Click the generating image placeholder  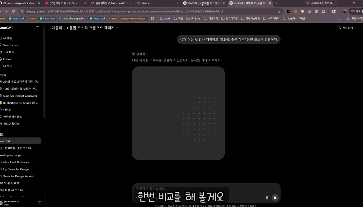tap(178, 113)
